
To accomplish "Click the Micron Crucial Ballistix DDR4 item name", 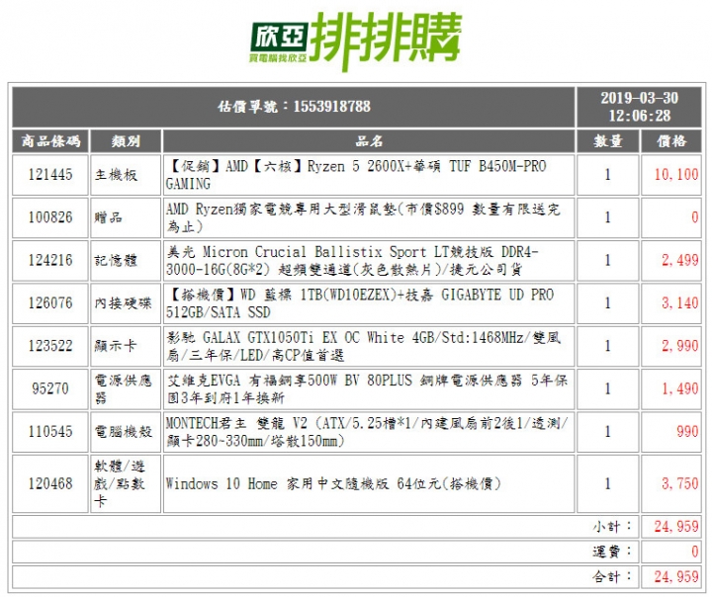I will point(352,261).
